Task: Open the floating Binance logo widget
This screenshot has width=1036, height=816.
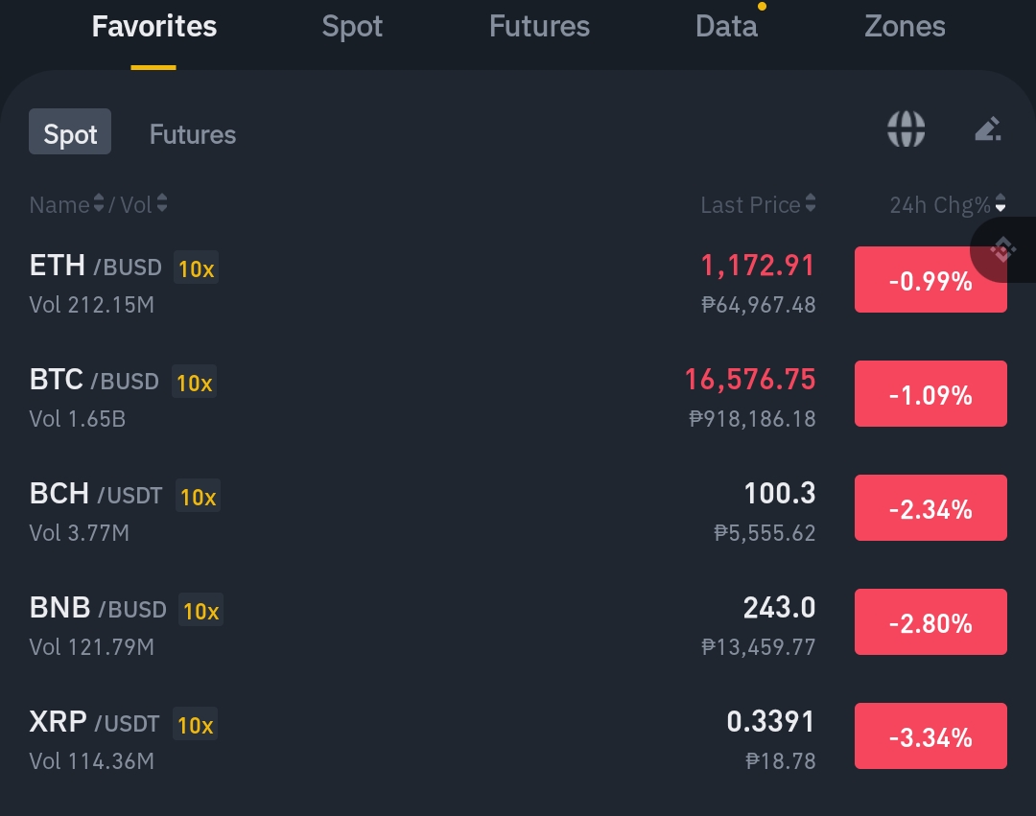Action: (x=1003, y=250)
